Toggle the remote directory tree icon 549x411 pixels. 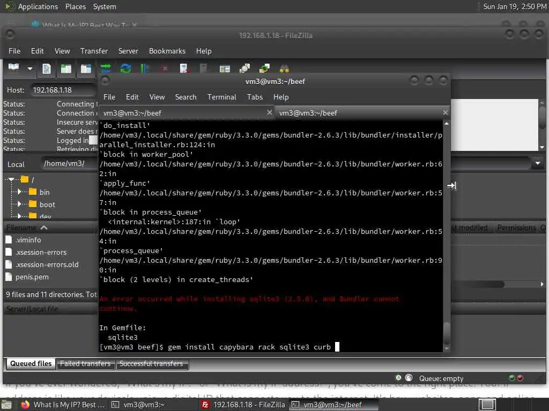(86, 68)
